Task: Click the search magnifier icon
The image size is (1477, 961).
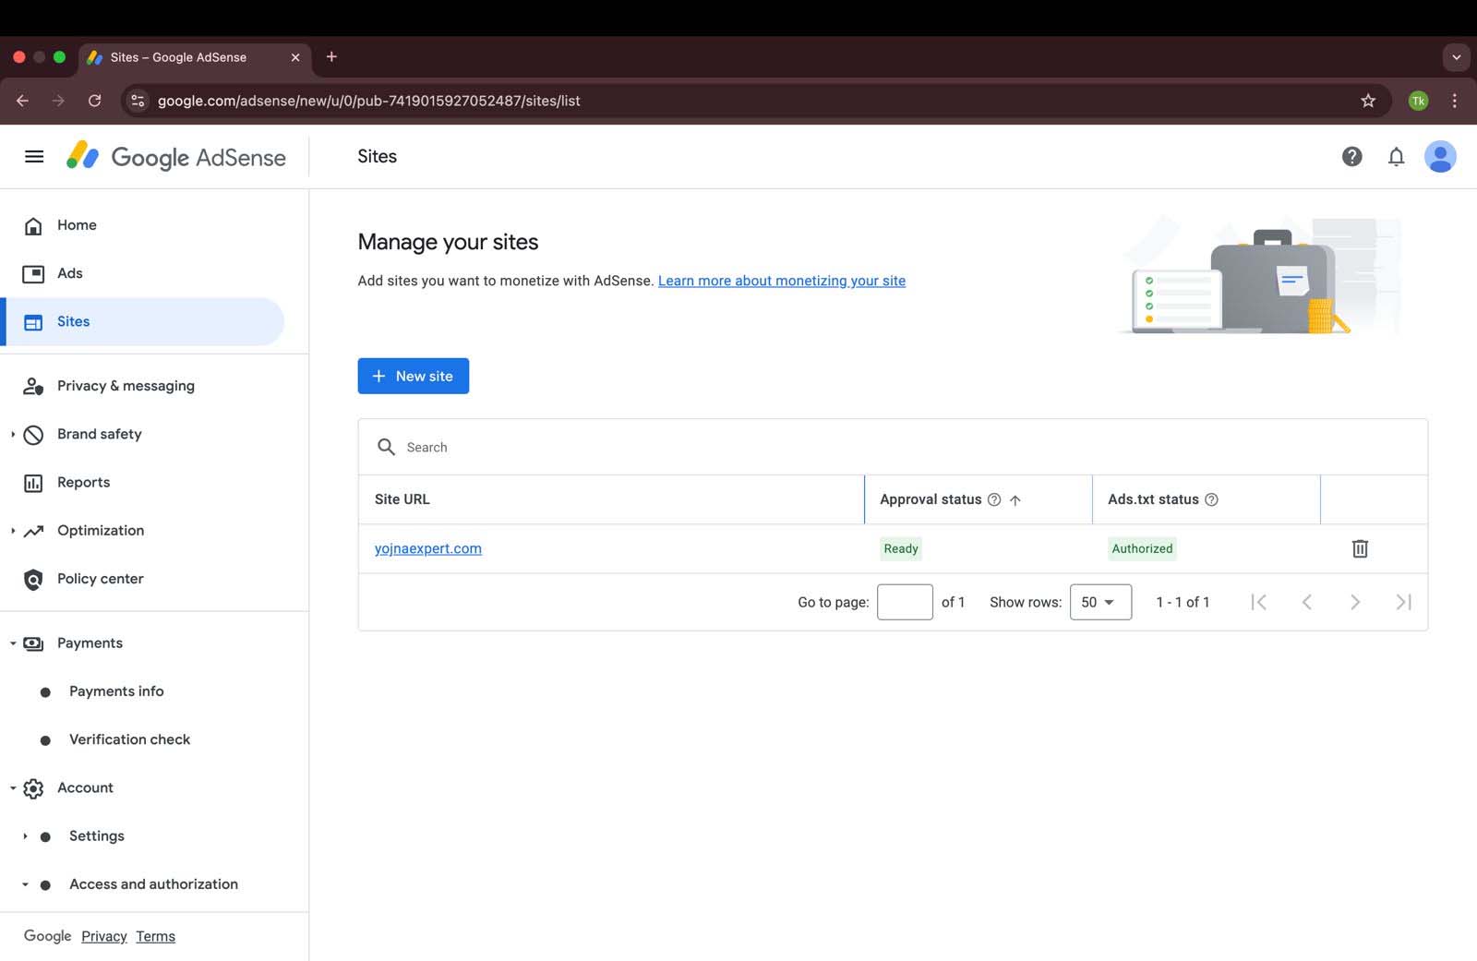Action: tap(386, 447)
